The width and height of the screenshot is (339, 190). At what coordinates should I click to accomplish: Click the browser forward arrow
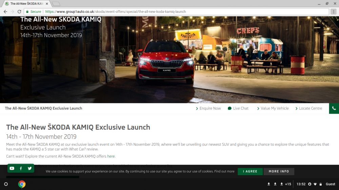point(12,11)
